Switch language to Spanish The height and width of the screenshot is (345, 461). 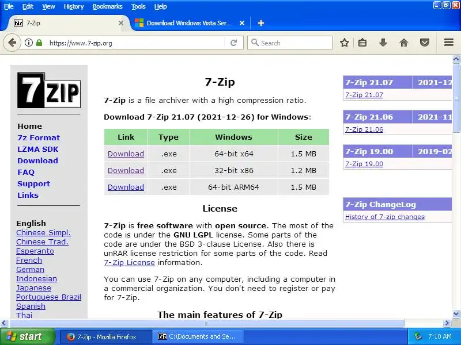point(31,306)
